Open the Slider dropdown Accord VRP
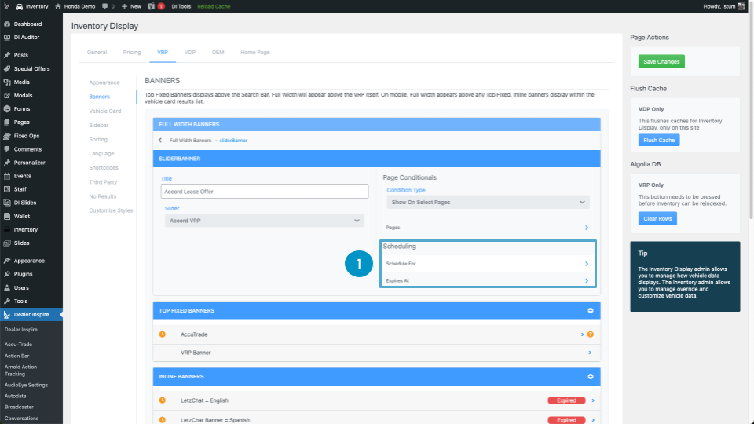 pyautogui.click(x=265, y=221)
